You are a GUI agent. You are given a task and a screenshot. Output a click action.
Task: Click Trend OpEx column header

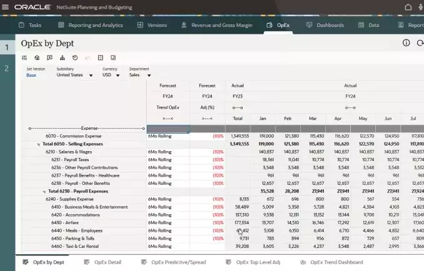point(168,107)
